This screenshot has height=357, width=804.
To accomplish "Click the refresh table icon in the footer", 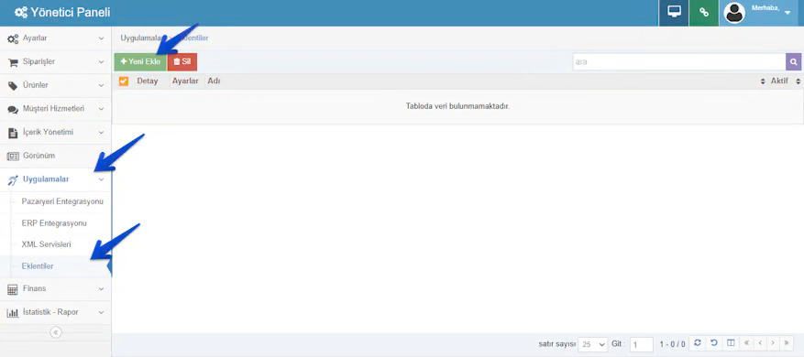I will coord(698,342).
